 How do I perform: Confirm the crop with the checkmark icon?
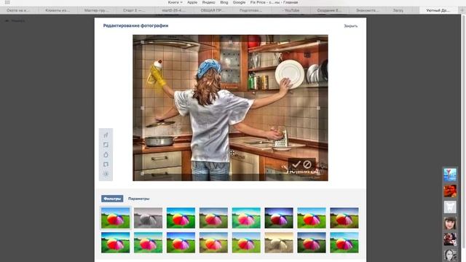coord(296,164)
